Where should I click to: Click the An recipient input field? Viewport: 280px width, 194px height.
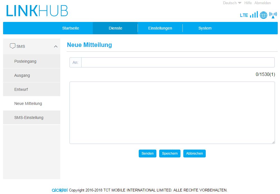[x=178, y=62]
